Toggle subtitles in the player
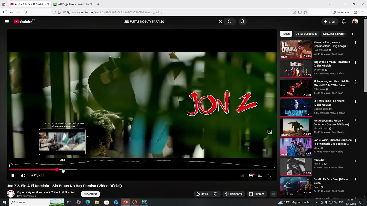This screenshot has width=367, height=206. [x=242, y=175]
